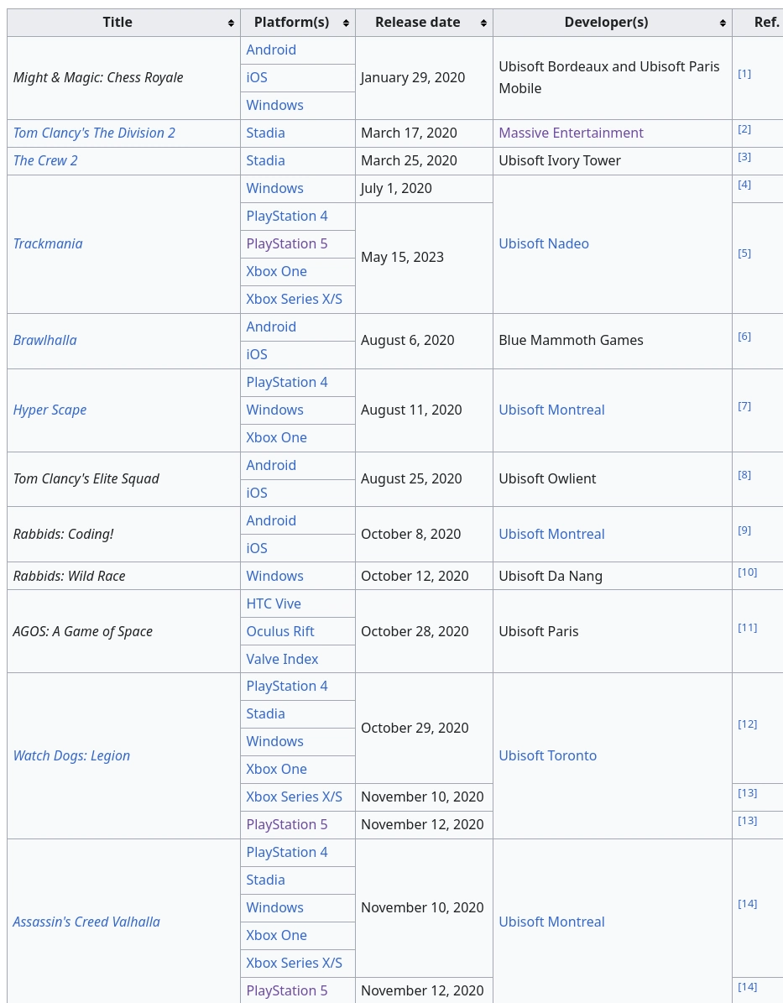Sort by Platform(s) column arrows
Image resolution: width=783 pixels, height=1003 pixels.
tap(346, 23)
